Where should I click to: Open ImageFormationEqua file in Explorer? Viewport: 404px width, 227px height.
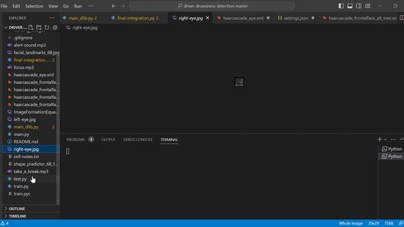36,112
